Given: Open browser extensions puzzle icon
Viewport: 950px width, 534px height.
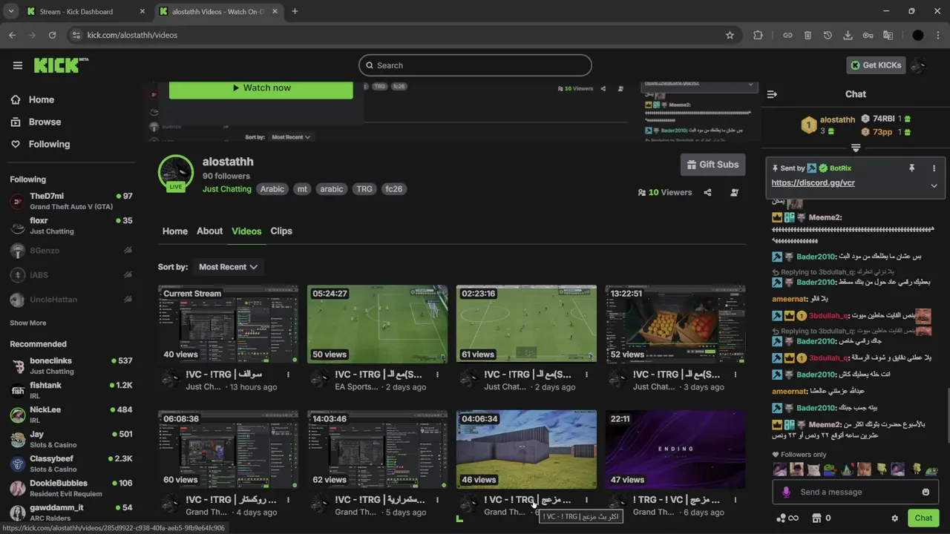Looking at the screenshot, I should coord(758,35).
